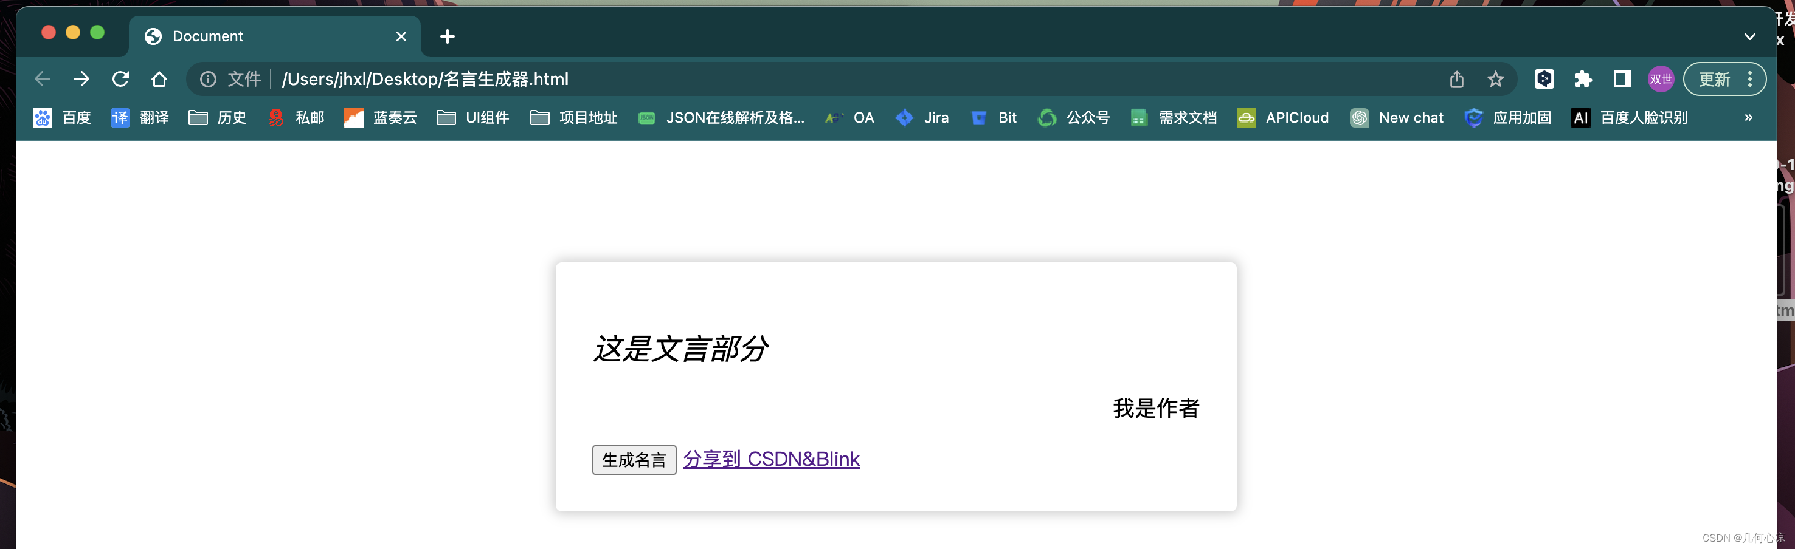Click the 更新 update button
The height and width of the screenshot is (549, 1795).
1714,80
